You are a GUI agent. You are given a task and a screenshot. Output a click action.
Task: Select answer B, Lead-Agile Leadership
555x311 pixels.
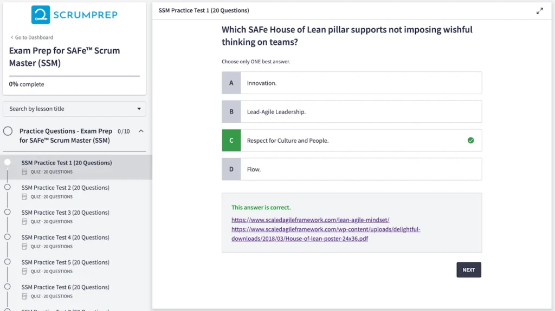coord(351,112)
